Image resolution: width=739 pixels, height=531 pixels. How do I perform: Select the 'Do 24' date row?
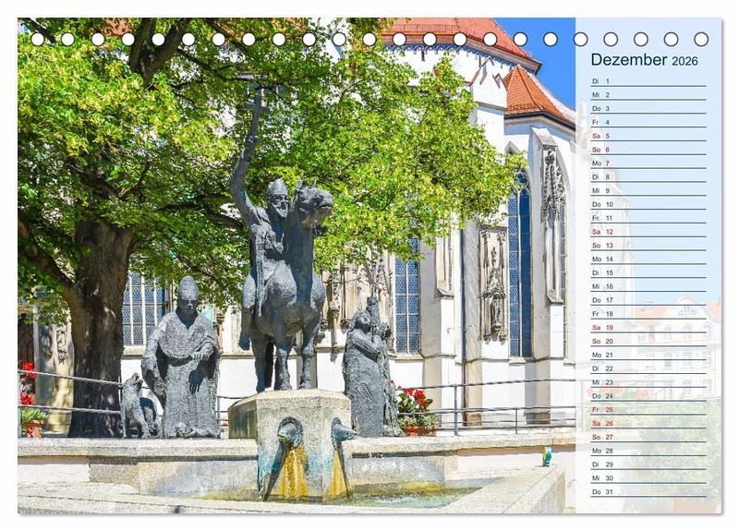[x=648, y=395]
